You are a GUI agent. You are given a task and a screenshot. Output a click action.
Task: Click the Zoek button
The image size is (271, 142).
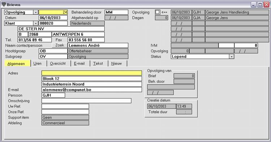point(60,45)
